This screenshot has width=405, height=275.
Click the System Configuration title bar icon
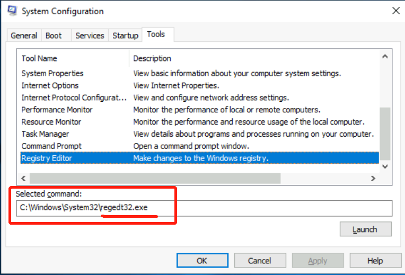(12, 11)
